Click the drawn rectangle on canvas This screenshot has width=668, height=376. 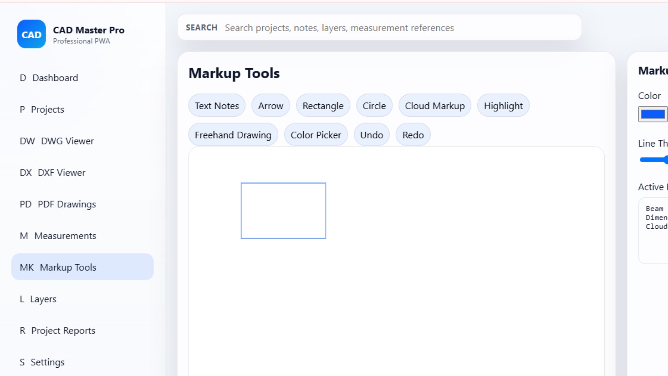click(x=283, y=211)
